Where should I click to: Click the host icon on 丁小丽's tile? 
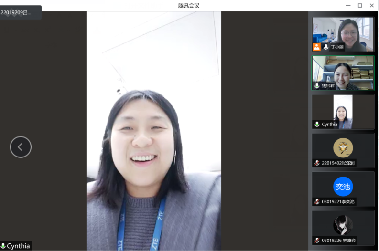tap(316, 47)
